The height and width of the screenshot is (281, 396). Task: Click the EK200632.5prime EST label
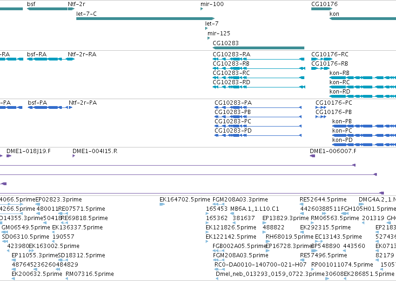pyautogui.click(x=37, y=274)
